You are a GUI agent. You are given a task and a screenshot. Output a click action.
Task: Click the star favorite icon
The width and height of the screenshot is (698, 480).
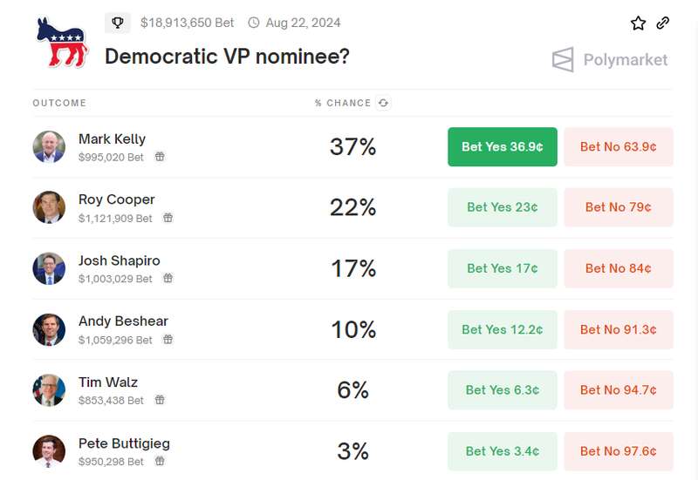638,24
